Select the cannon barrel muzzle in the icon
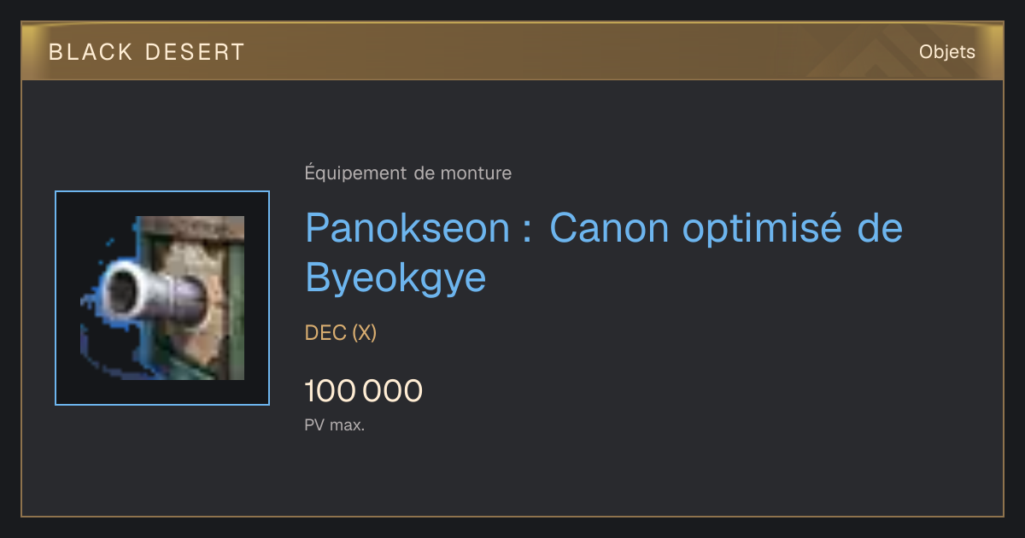The image size is (1025, 538). coord(126,291)
